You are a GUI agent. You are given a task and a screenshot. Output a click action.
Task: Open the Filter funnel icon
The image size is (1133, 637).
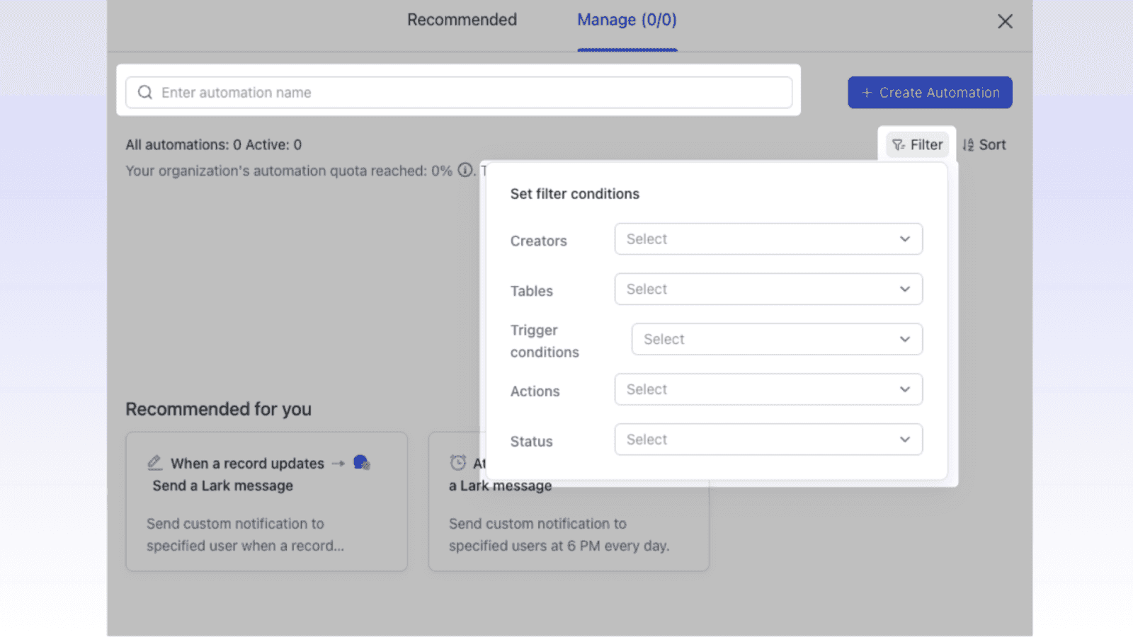899,144
